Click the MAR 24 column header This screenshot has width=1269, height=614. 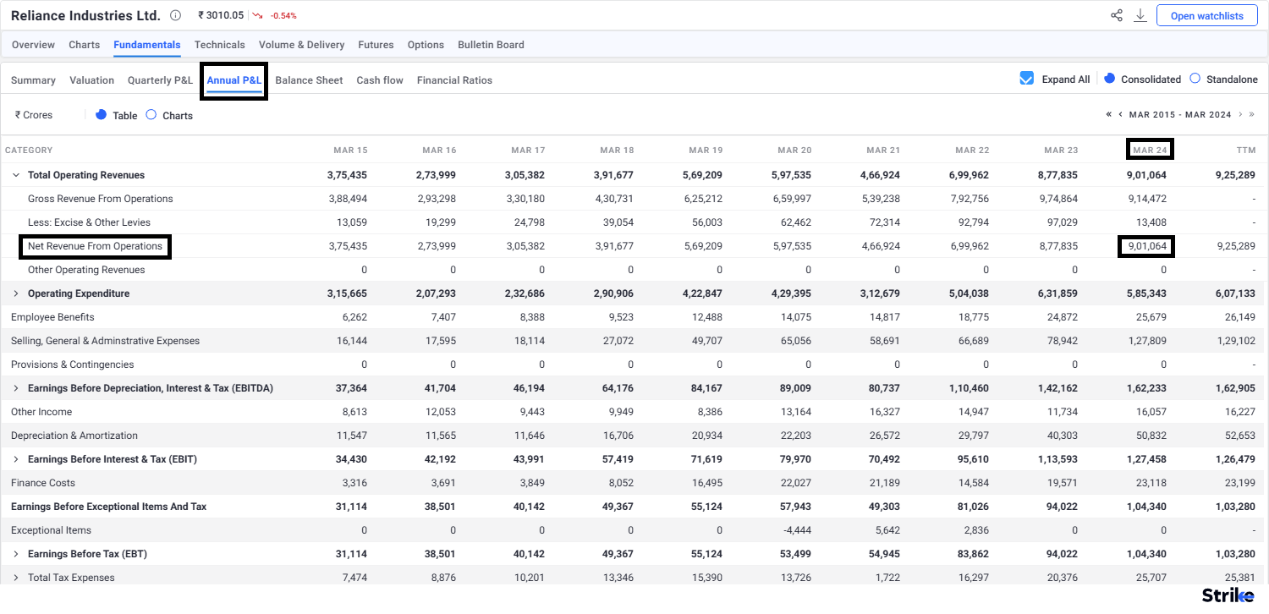[x=1150, y=150]
